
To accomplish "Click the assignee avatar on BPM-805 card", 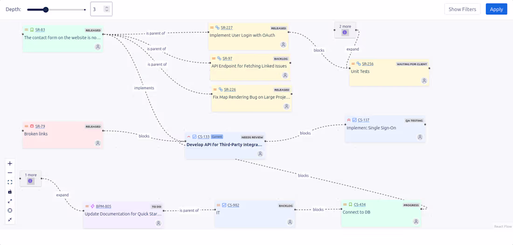I will click(x=159, y=223).
